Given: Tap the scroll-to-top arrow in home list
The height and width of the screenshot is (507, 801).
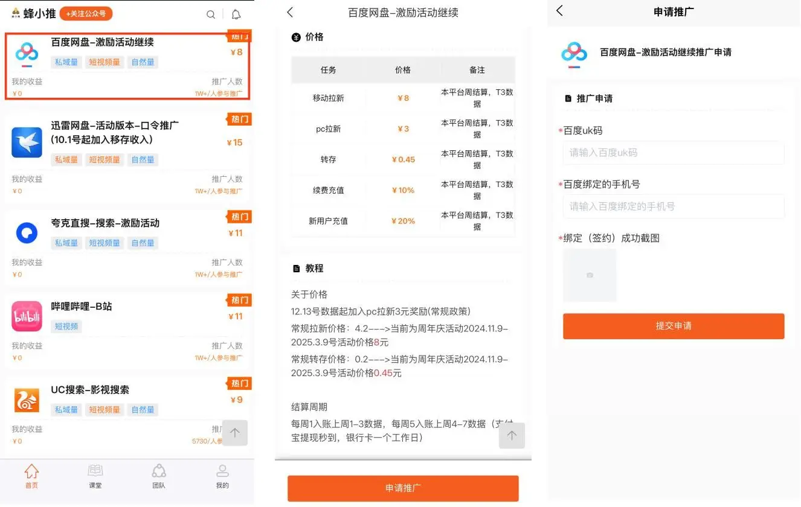Looking at the screenshot, I should 235,433.
